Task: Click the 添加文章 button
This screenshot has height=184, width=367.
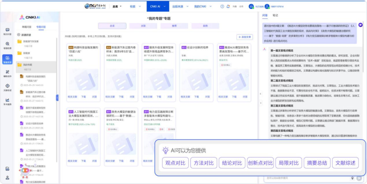Action: (x=245, y=37)
